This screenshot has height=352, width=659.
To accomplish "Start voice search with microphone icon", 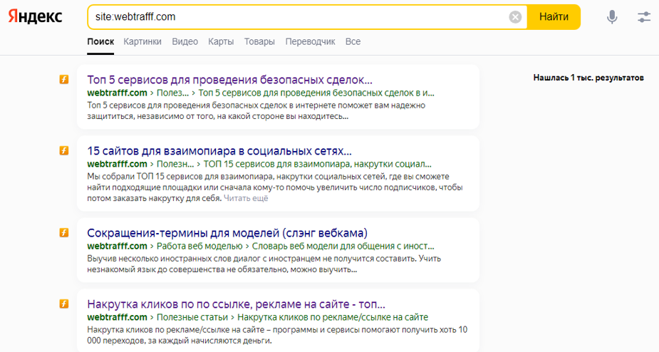I will point(612,17).
